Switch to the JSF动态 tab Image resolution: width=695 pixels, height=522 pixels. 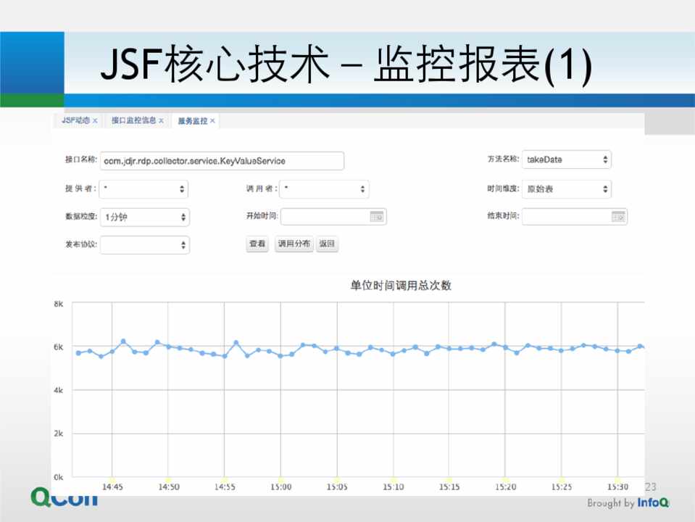(x=75, y=121)
